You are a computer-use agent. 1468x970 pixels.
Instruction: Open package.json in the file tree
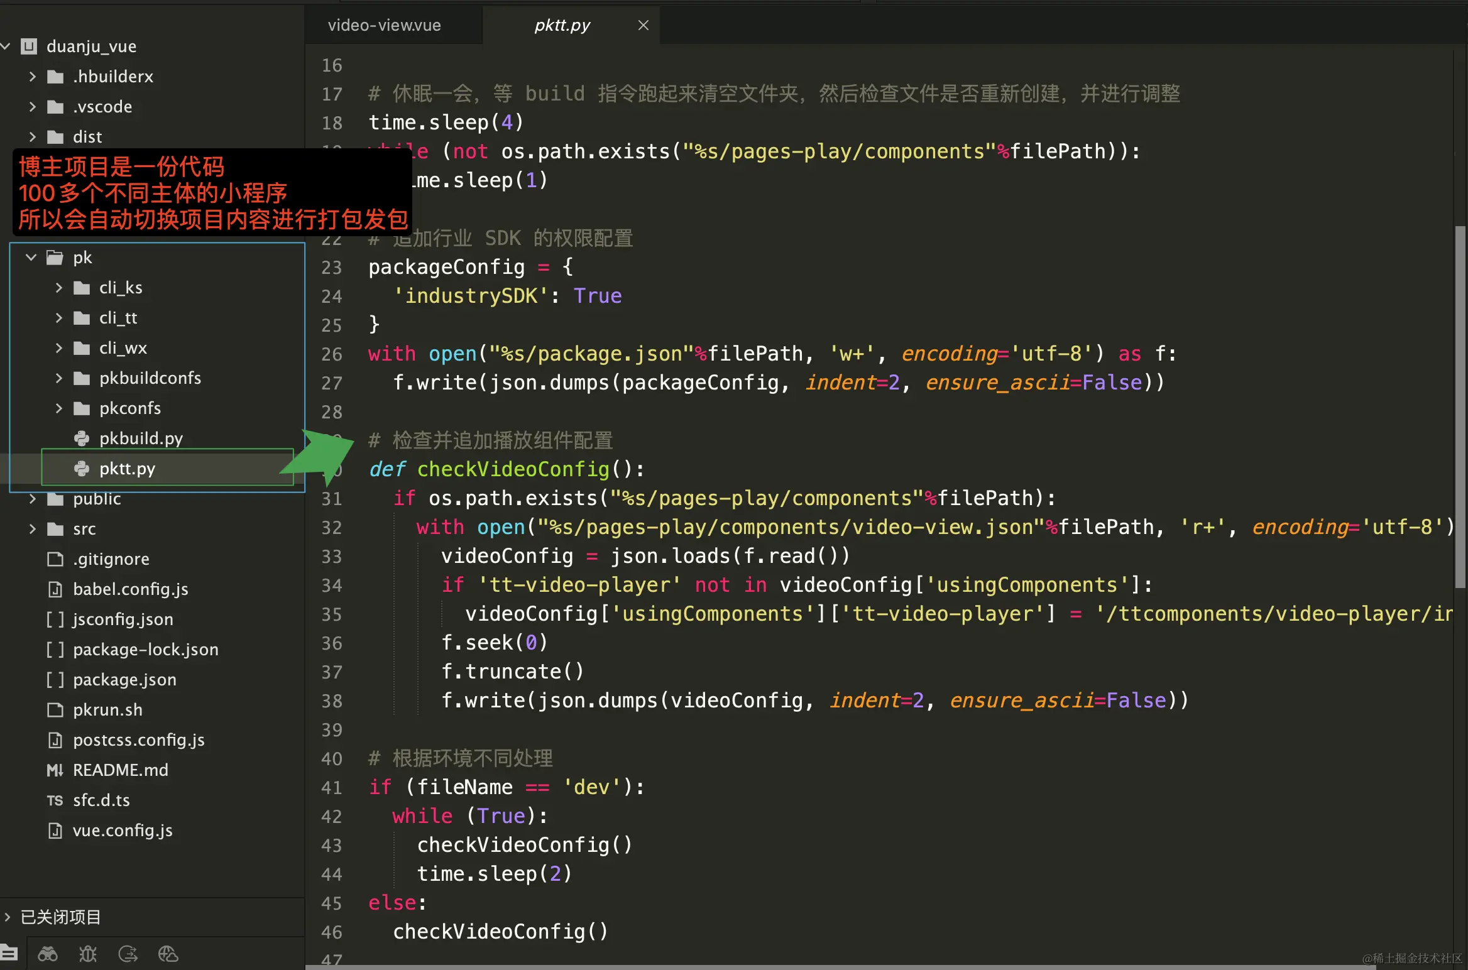pos(124,680)
